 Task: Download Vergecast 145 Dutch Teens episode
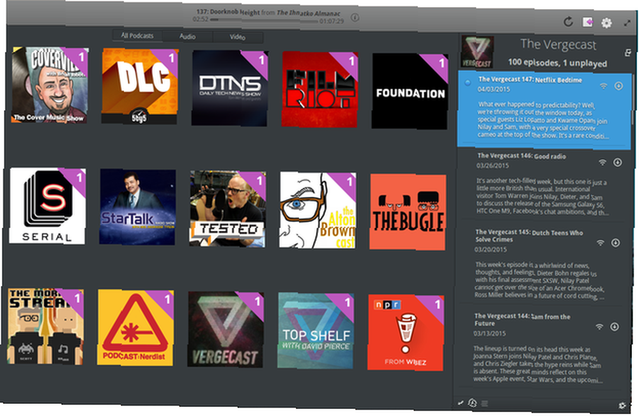coord(615,243)
